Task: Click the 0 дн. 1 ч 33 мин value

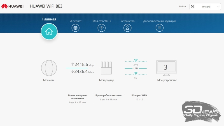Action: tap(78, 102)
